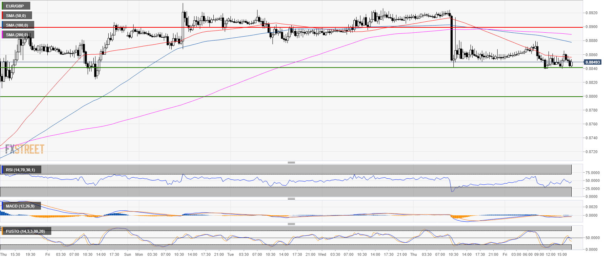
Task: Open the RSI (14,70,30,1) indicator label
Action: [20, 170]
